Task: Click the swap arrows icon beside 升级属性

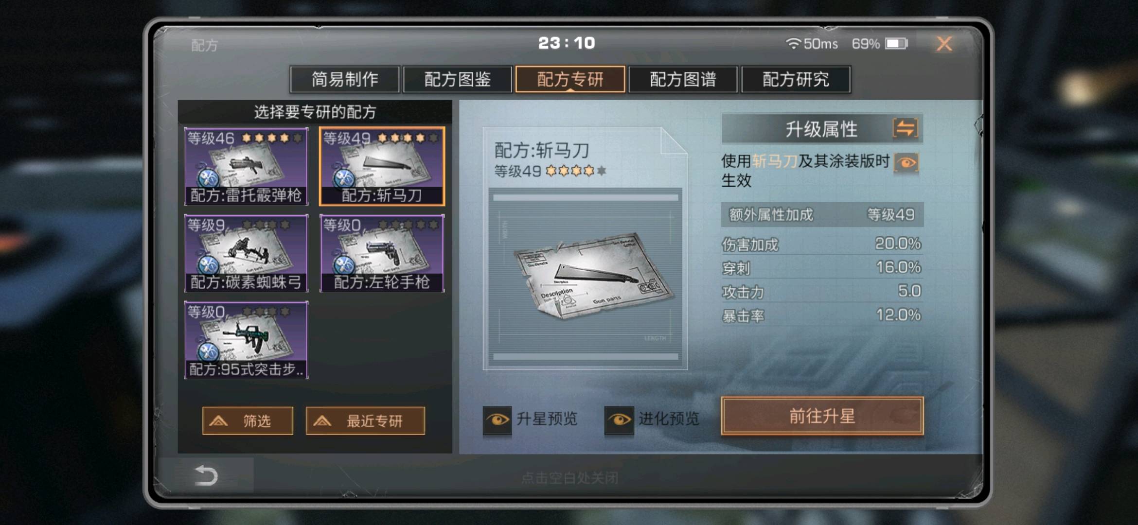Action: 905,129
